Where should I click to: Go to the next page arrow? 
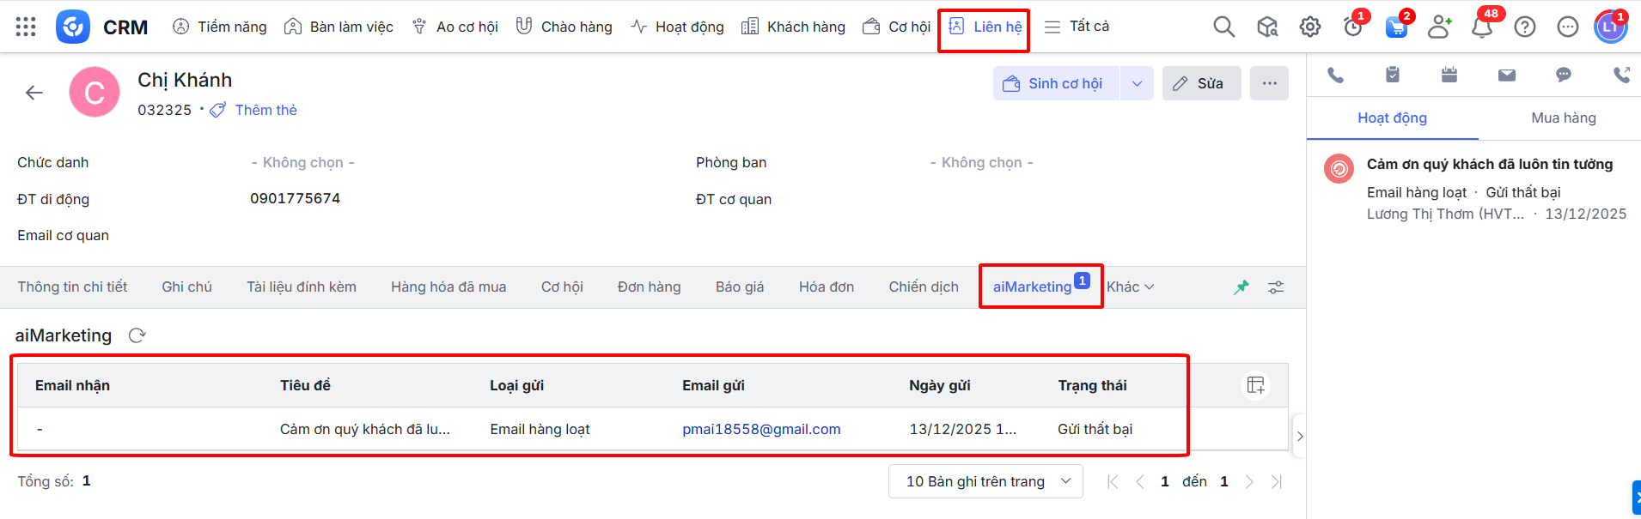point(1249,482)
